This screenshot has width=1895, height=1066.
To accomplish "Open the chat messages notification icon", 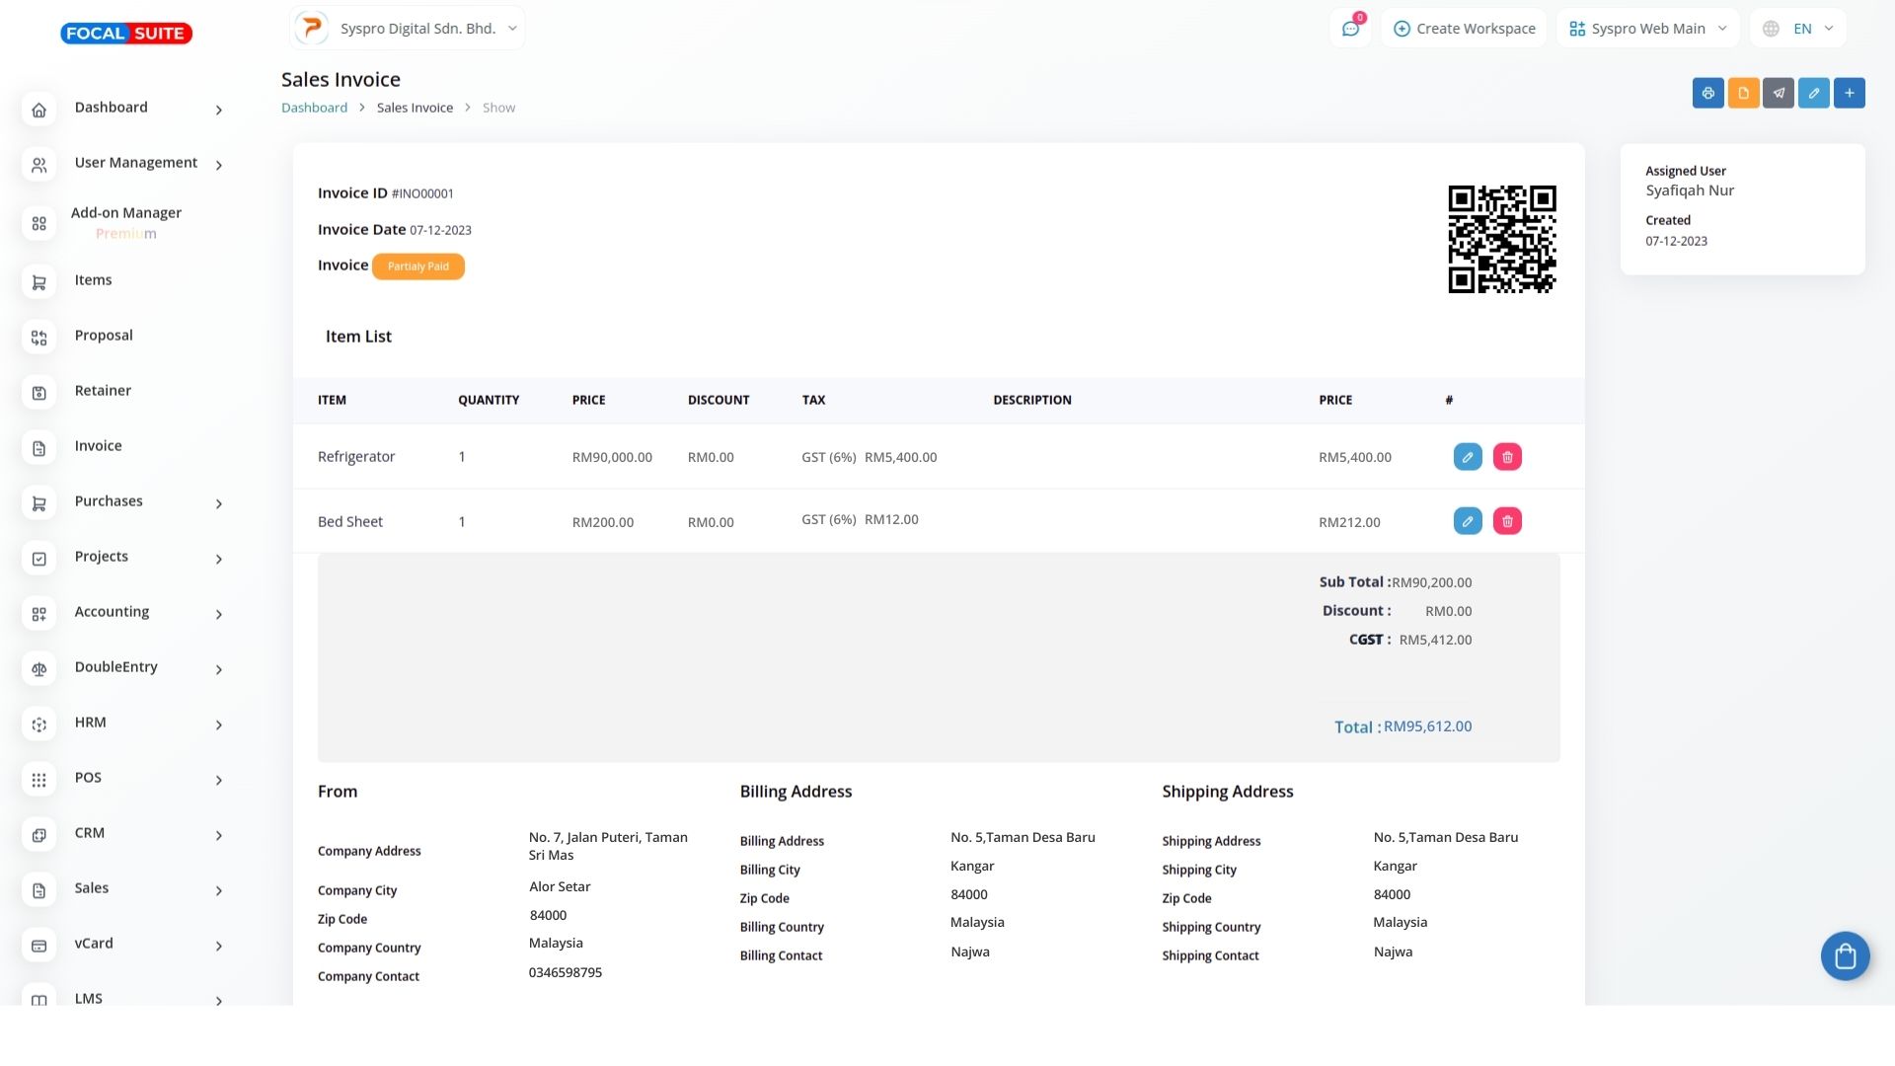I will click(1350, 29).
